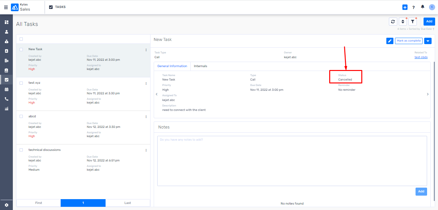Click the All Tasks heading
The height and width of the screenshot is (210, 438).
[27, 24]
